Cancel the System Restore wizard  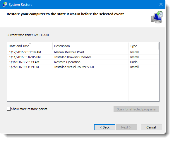tap(151, 127)
